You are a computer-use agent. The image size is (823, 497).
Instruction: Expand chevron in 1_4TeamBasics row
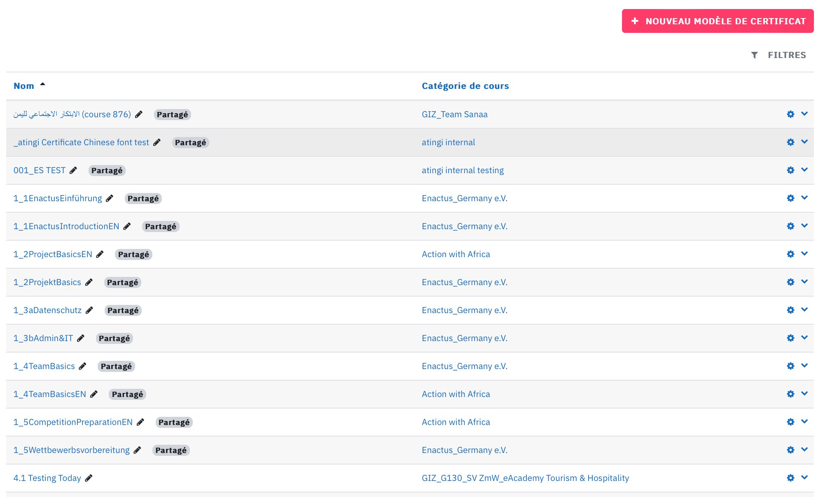[804, 366]
